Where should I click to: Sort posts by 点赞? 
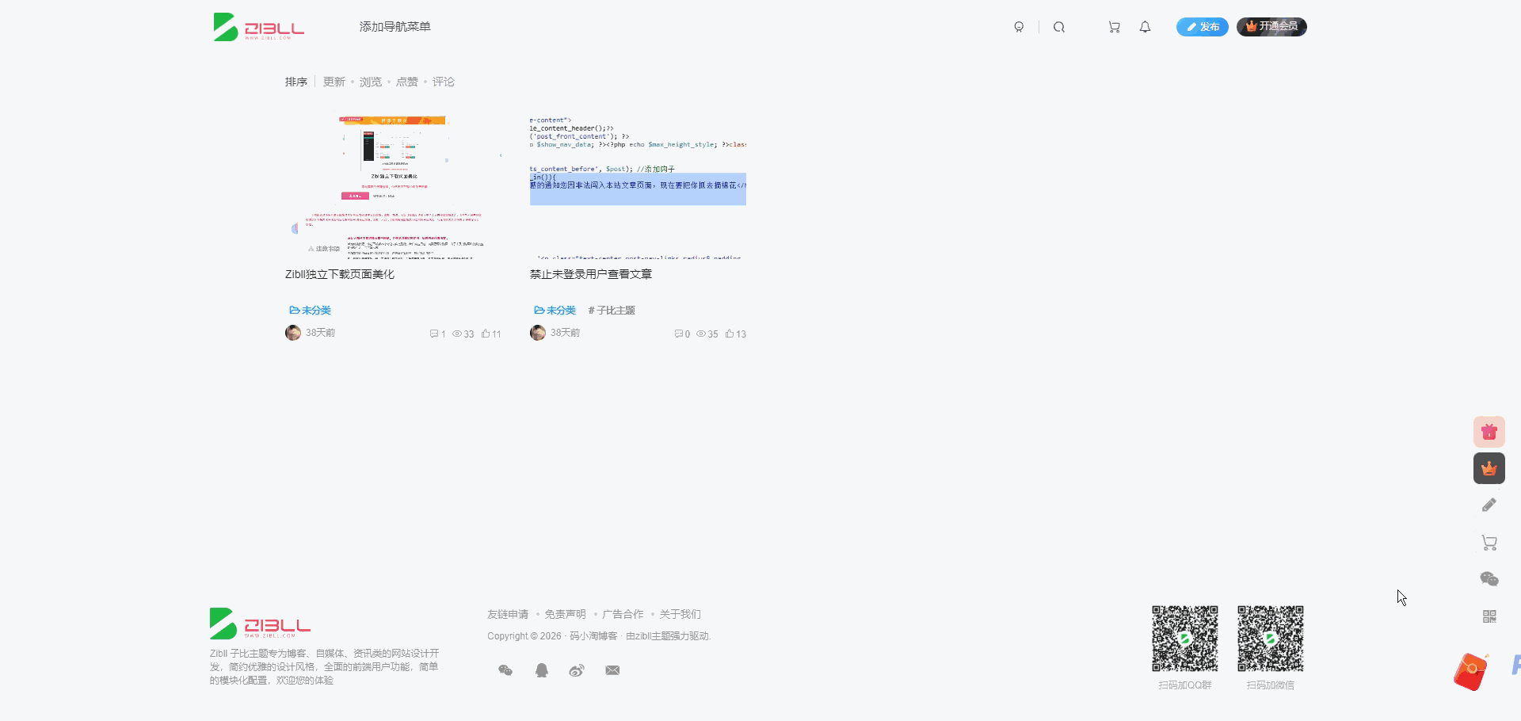(x=406, y=82)
